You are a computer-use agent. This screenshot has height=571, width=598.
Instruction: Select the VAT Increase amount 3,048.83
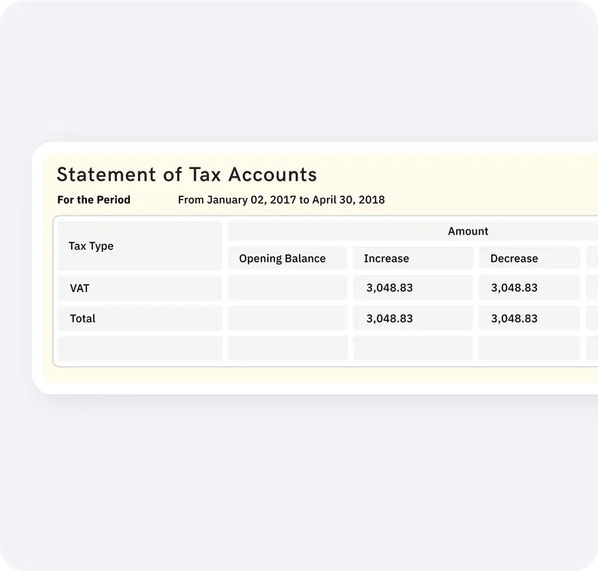(390, 288)
